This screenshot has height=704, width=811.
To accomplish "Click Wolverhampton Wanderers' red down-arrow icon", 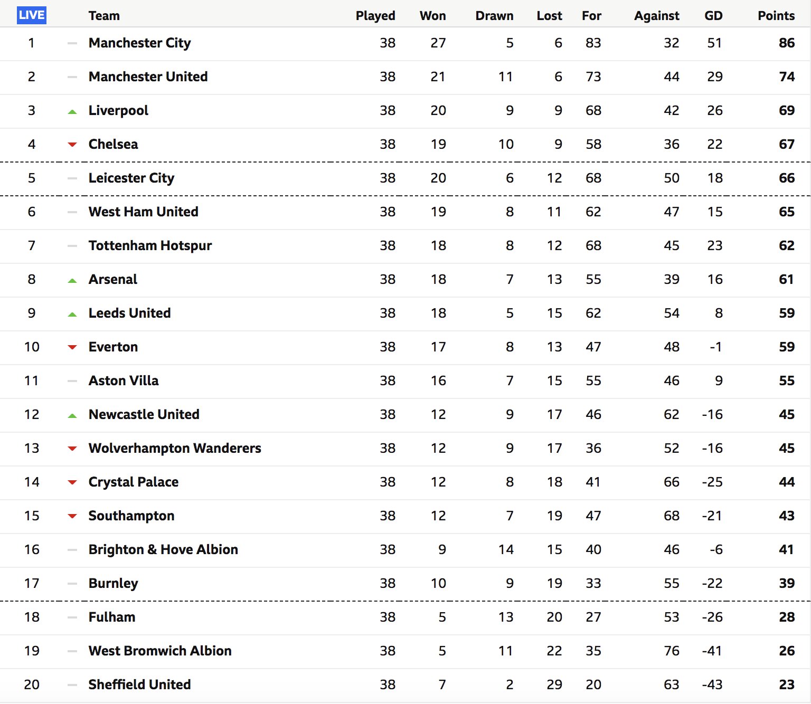I will [72, 449].
